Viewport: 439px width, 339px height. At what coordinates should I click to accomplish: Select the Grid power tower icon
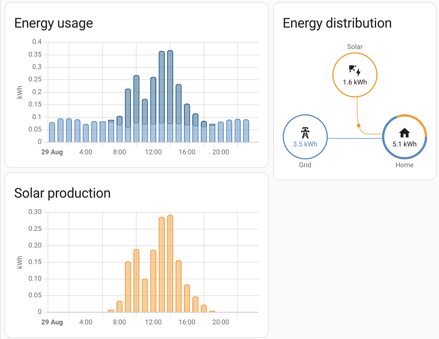305,132
